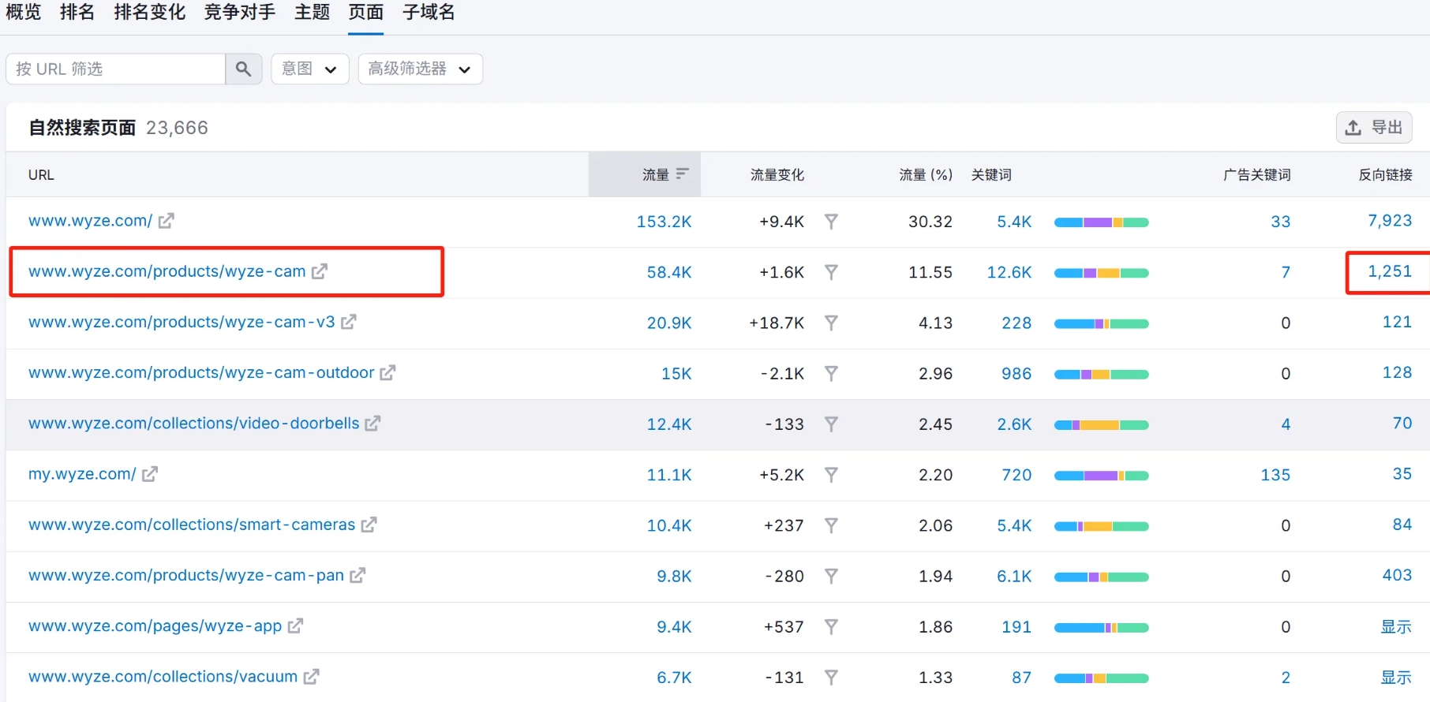
Task: Click keyword count 12.6K
Action: click(x=1009, y=272)
